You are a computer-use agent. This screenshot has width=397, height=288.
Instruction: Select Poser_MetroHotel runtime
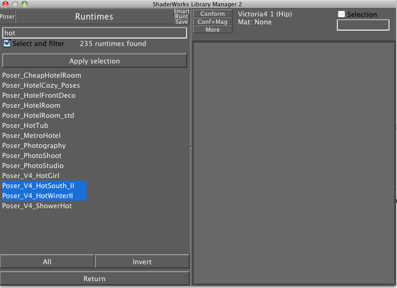point(31,136)
